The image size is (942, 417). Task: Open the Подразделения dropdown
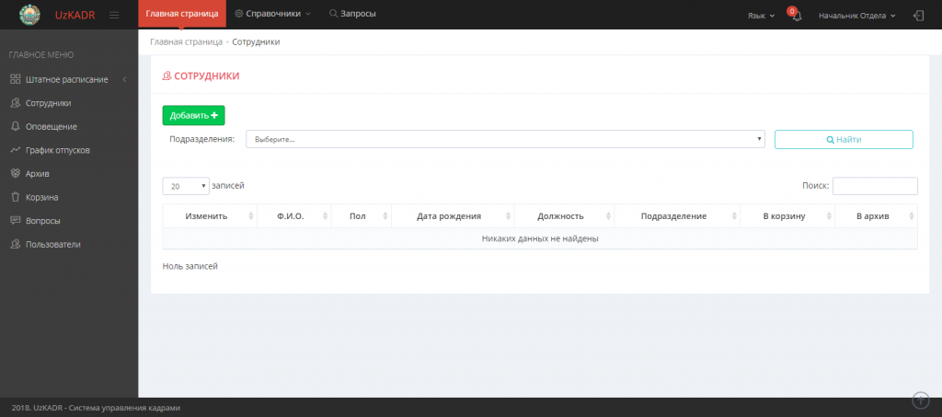(505, 139)
